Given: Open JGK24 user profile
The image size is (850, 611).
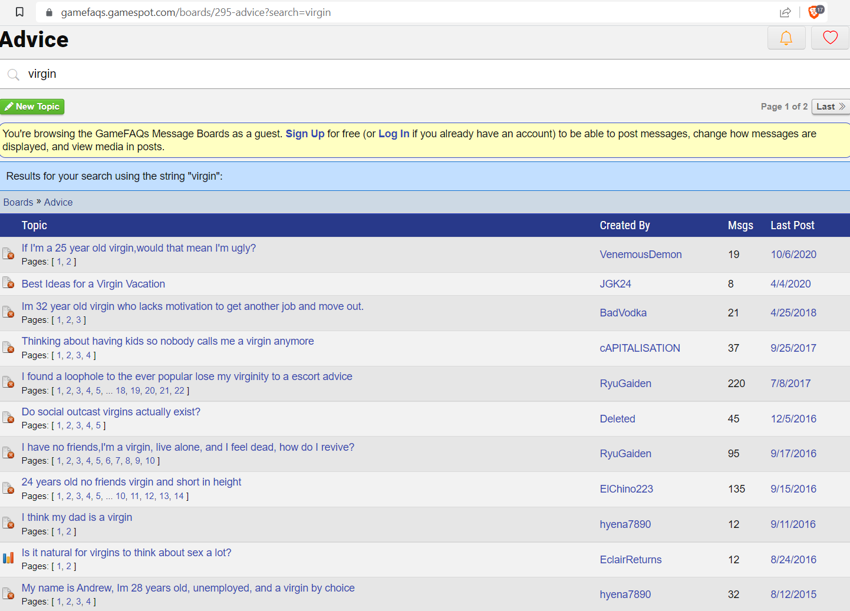Looking at the screenshot, I should coord(615,284).
